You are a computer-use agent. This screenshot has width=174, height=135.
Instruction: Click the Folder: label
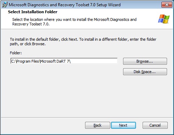coord(16,53)
